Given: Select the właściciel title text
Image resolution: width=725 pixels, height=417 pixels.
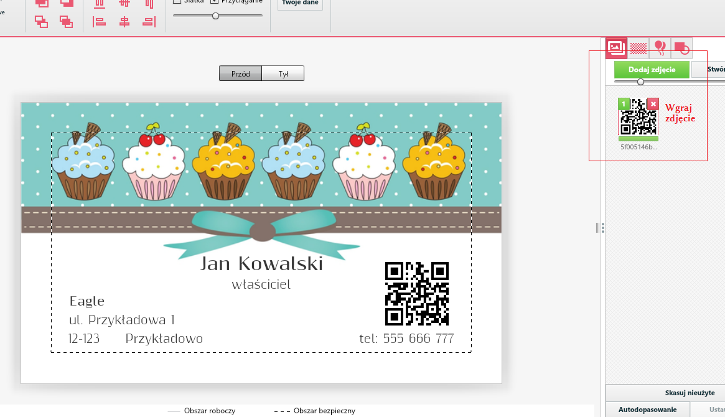Looking at the screenshot, I should click(261, 284).
